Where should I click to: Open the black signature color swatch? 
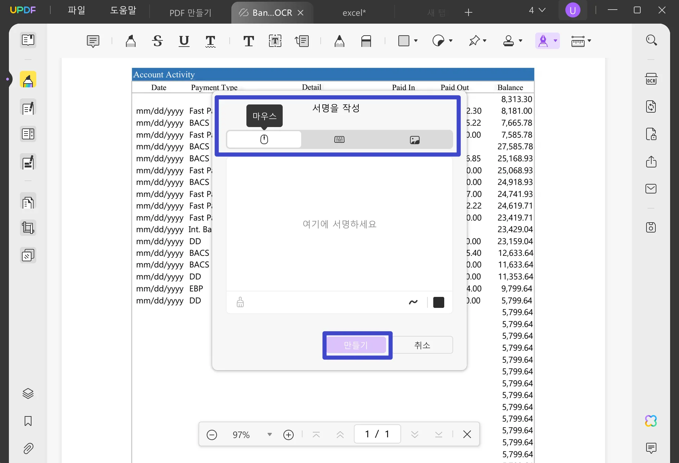coord(439,302)
